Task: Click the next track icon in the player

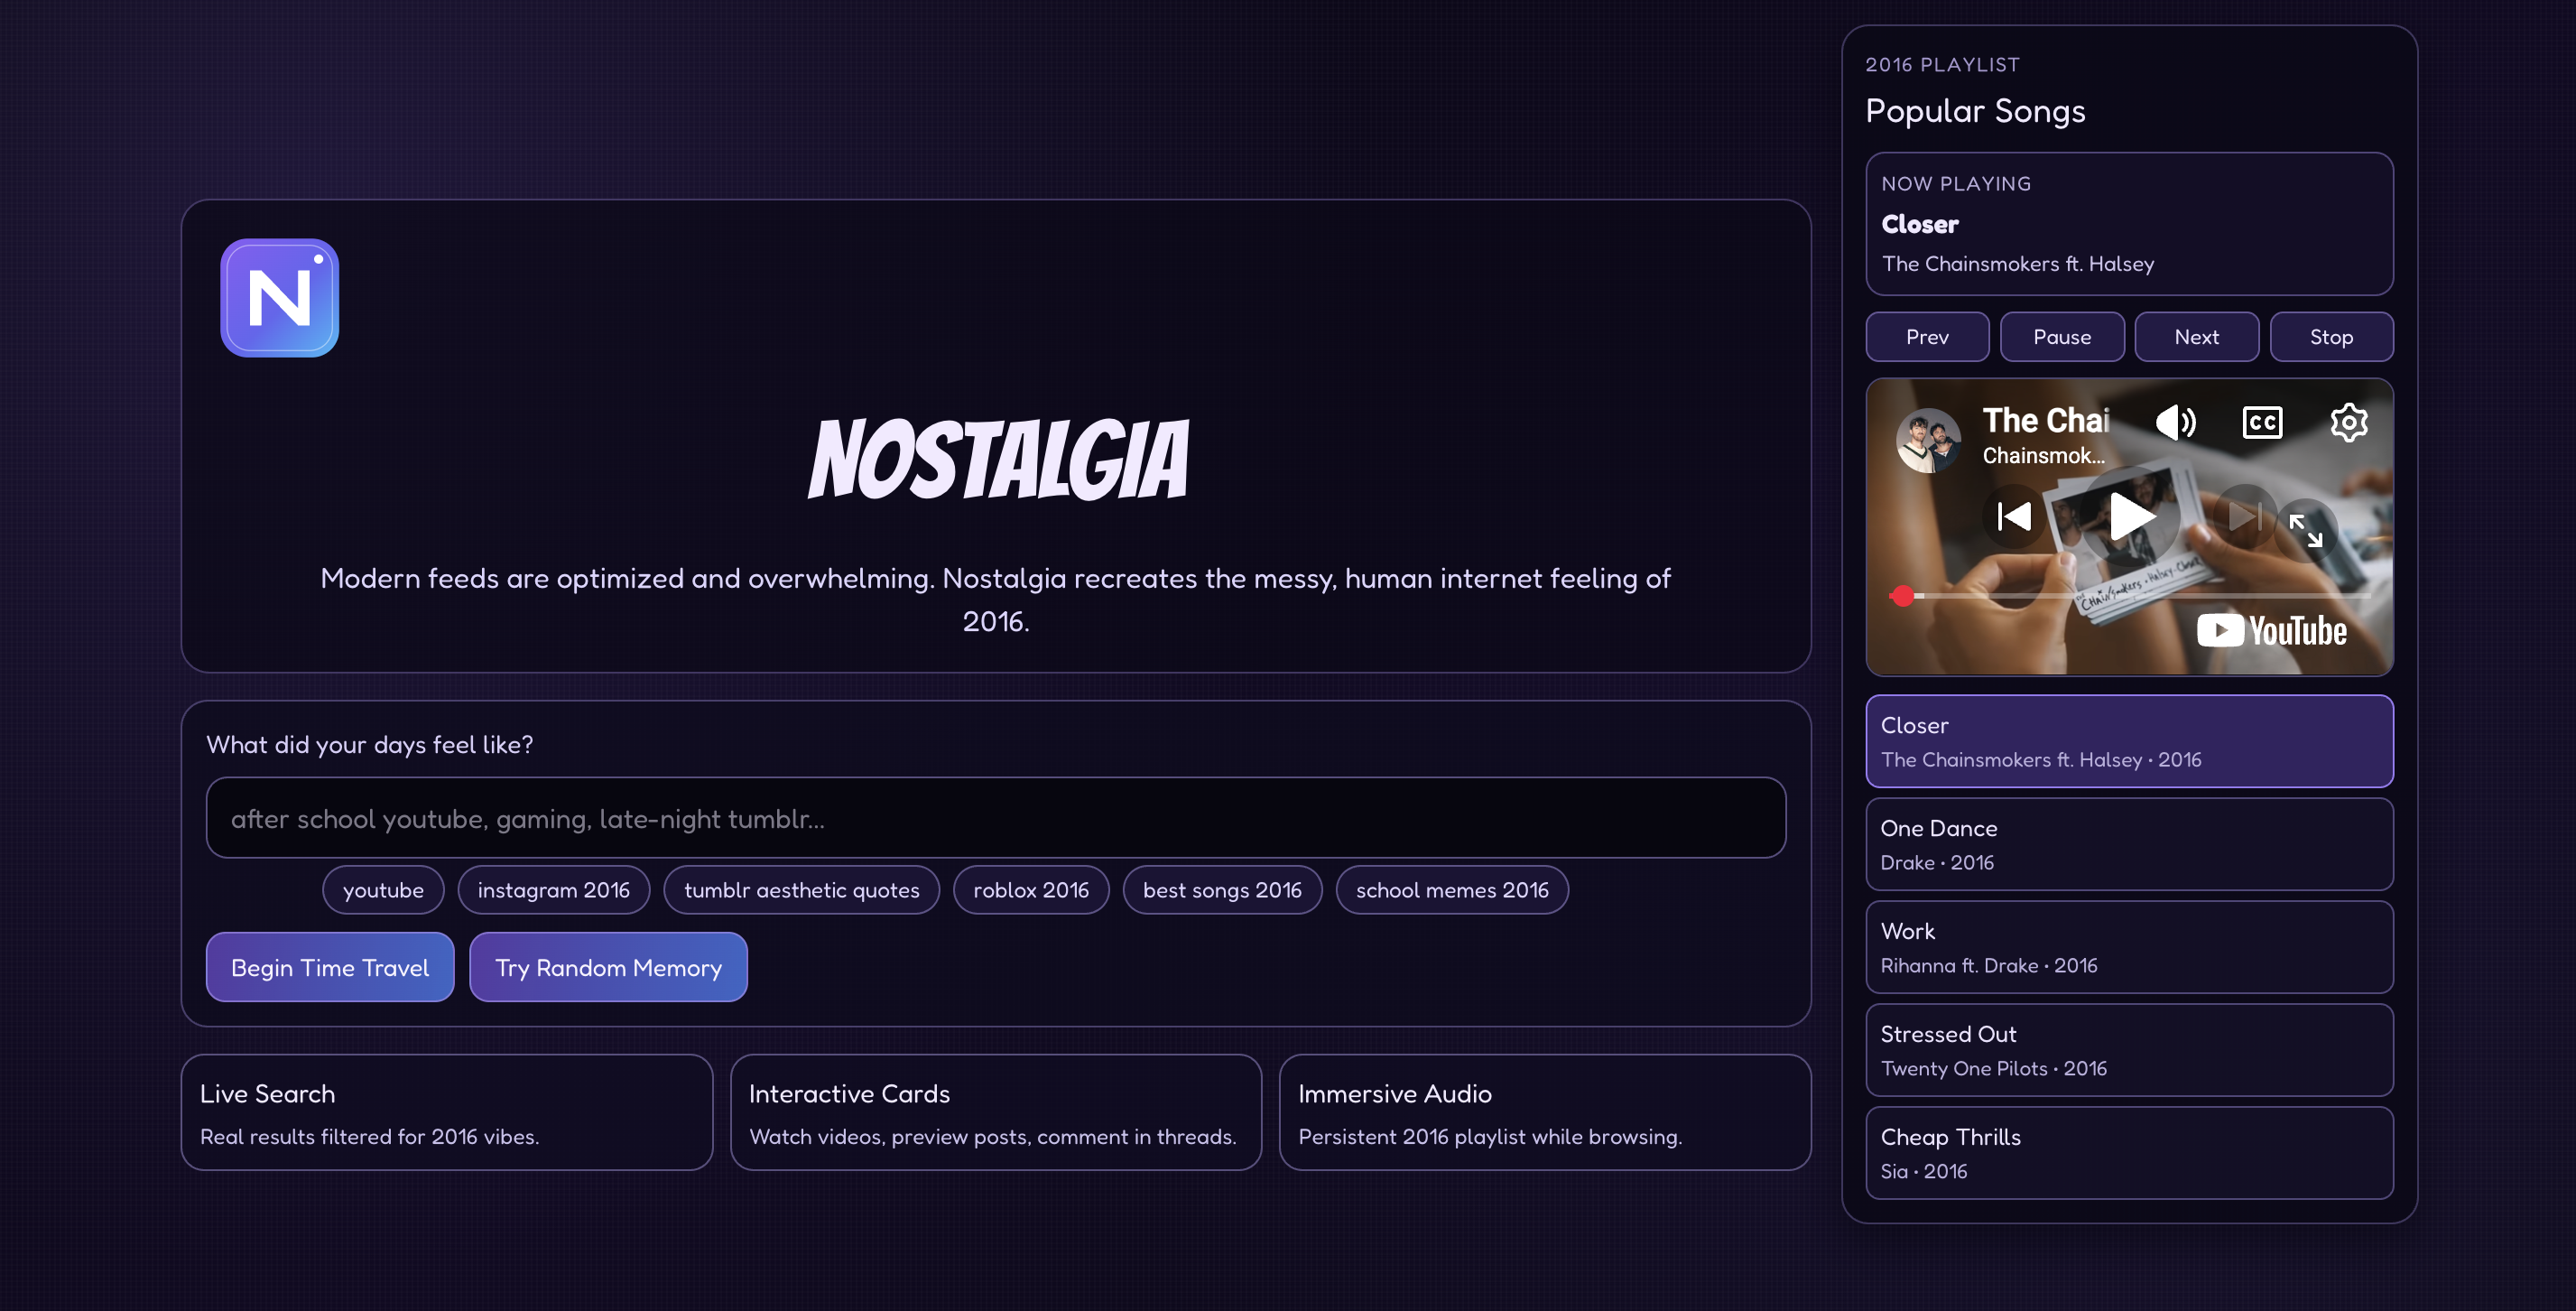Action: [2243, 516]
